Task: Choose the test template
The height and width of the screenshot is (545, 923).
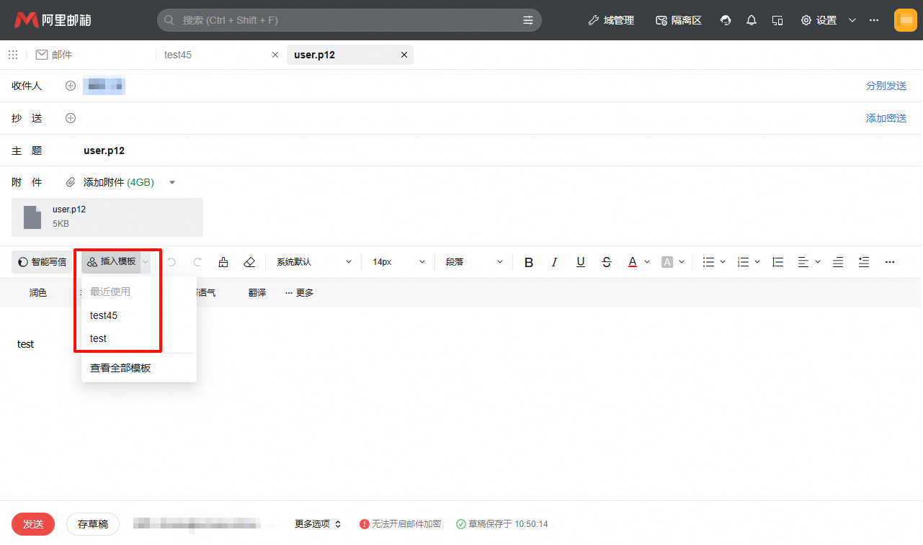Action: point(139,338)
